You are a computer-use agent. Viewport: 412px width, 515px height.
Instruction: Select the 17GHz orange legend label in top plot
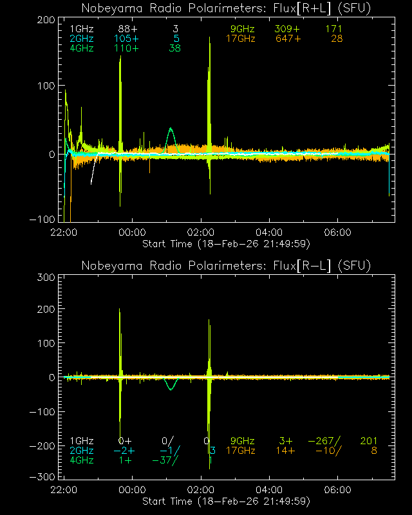pos(241,39)
